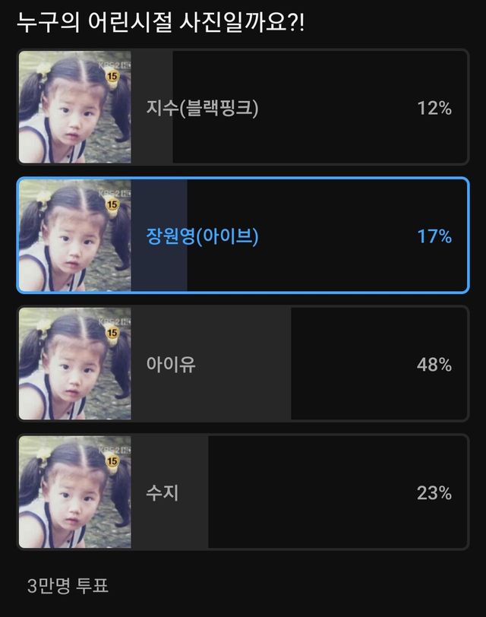
Task: Click the 48% result figure
Action: pyautogui.click(x=434, y=365)
